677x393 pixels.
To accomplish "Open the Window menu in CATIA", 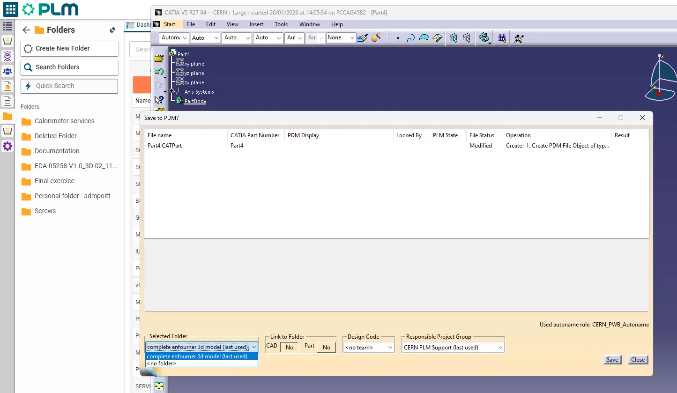I will [310, 24].
